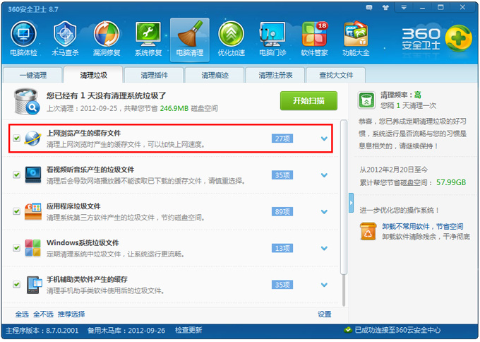The height and width of the screenshot is (342, 480).
Task: Click the video music junk monitor icon
Action: [x=33, y=175]
